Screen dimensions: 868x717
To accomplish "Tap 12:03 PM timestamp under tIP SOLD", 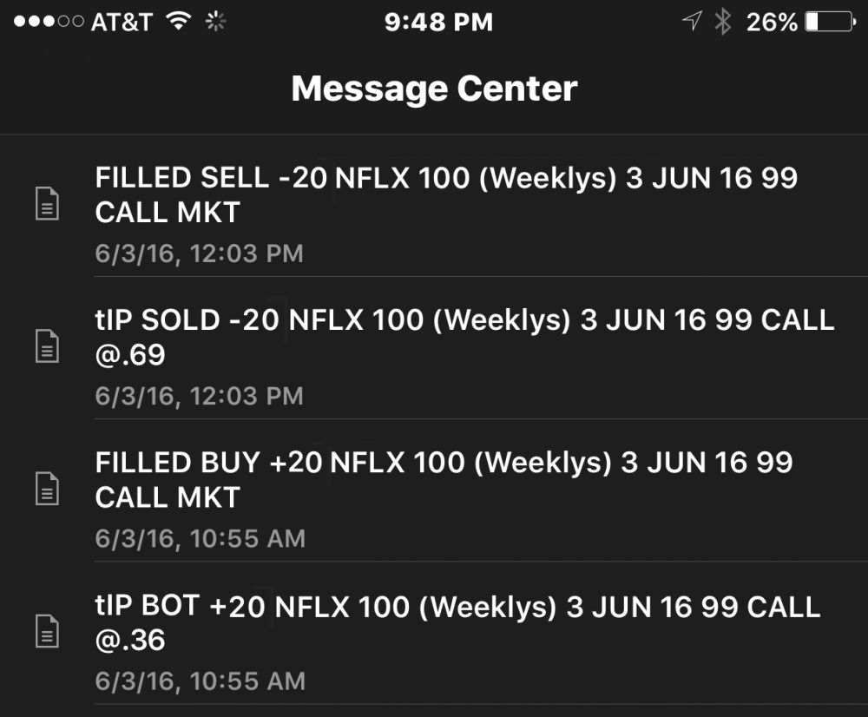I will (x=199, y=397).
